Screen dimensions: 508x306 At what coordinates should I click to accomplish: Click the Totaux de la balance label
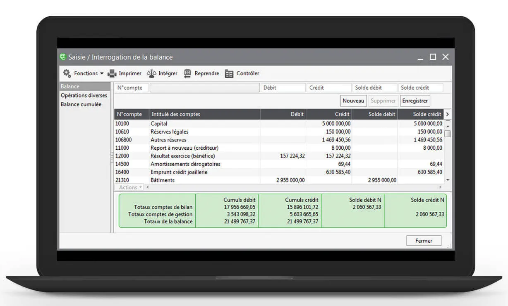tap(168, 221)
